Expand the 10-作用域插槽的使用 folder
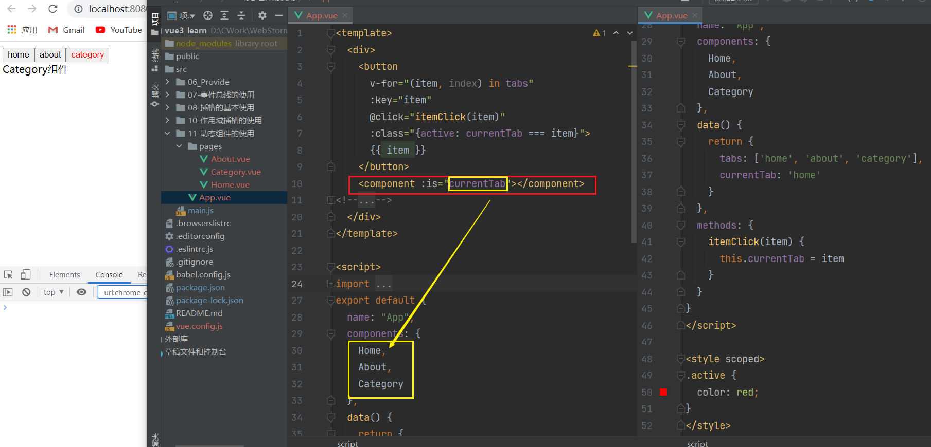Viewport: 931px width, 447px height. point(167,120)
